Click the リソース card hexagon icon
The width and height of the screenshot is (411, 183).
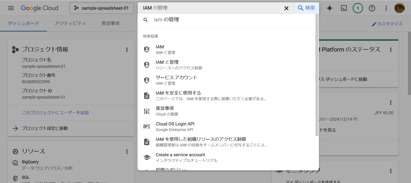point(15,152)
